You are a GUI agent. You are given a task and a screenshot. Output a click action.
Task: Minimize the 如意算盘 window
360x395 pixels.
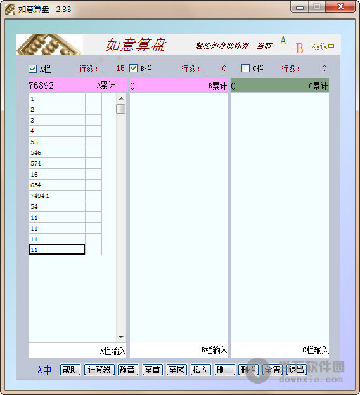pyautogui.click(x=300, y=7)
